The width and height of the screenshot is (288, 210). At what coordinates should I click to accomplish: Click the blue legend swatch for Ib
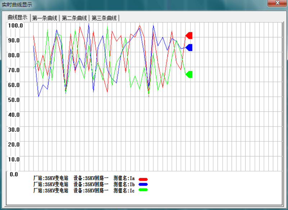[143, 184]
